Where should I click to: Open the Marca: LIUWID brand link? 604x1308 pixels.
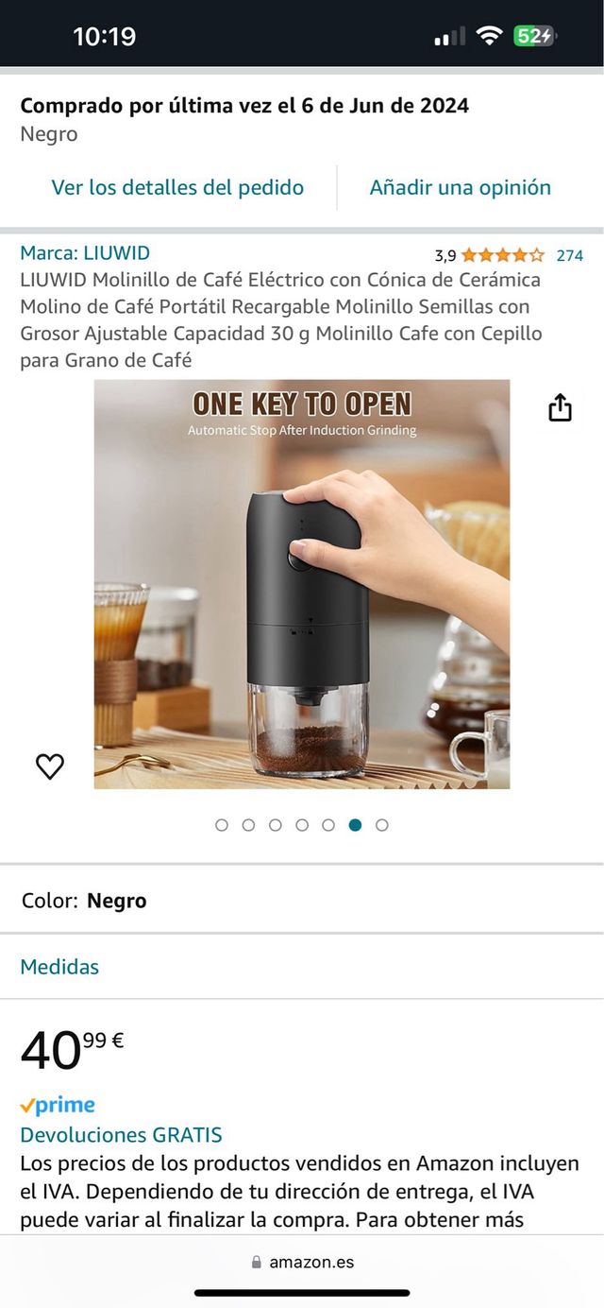pos(85,253)
